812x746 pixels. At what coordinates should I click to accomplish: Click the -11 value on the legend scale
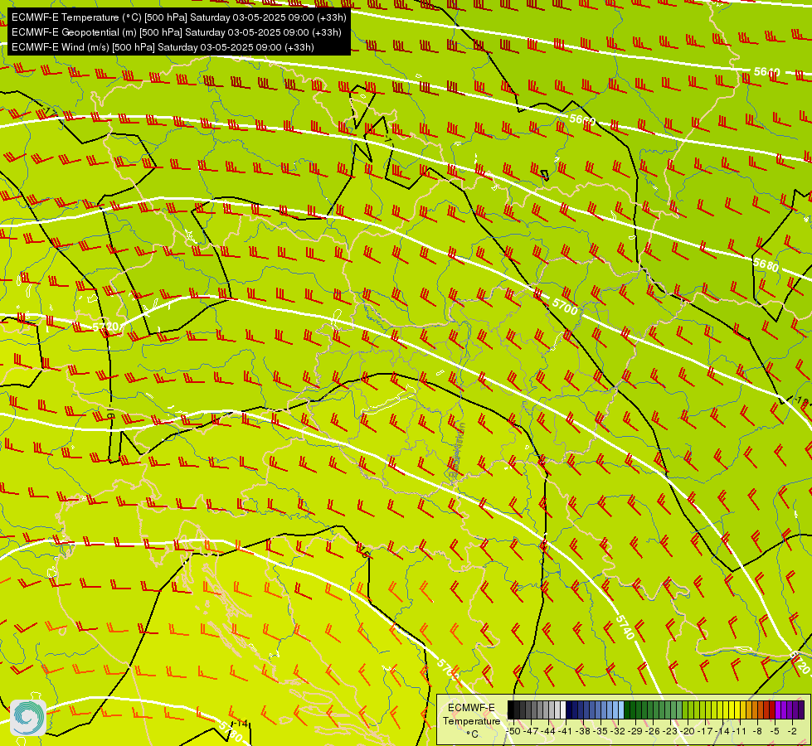point(740,731)
